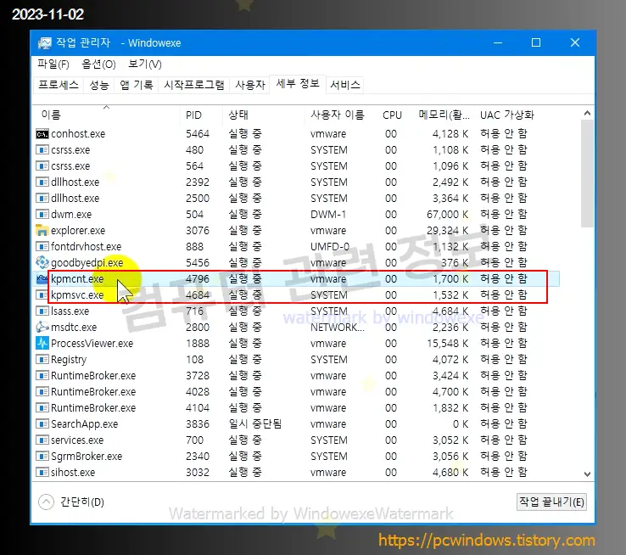Viewport: 626px width, 555px height.
Task: Sort by the UAC 가상화 column header
Action: 506,115
